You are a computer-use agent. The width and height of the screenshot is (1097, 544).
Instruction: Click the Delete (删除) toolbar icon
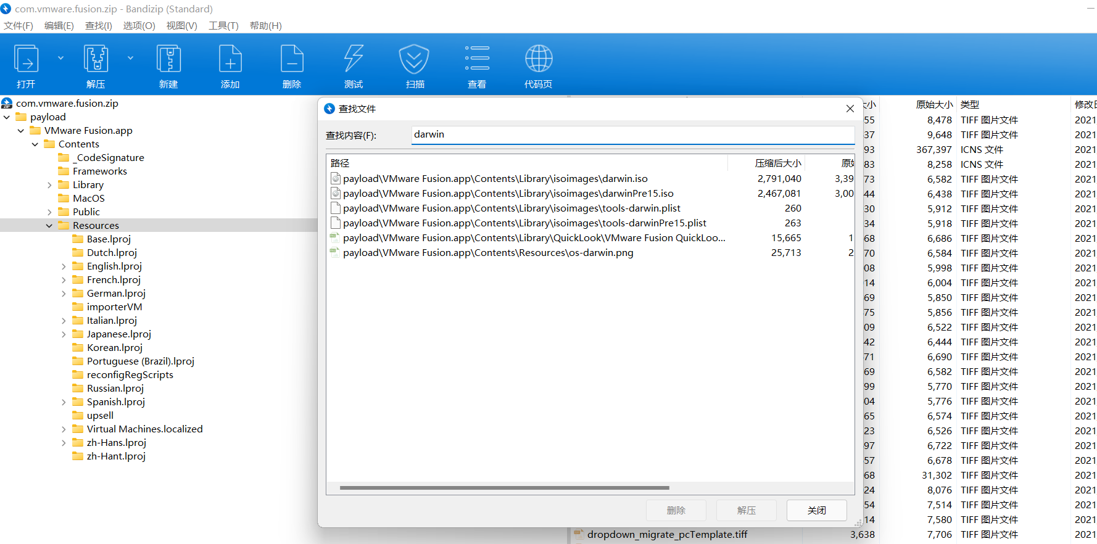[x=292, y=60]
